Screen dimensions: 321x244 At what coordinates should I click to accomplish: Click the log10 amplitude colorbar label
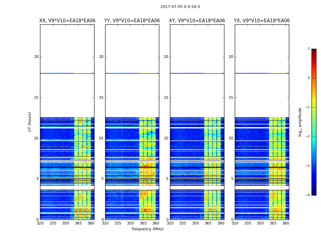click(300, 122)
